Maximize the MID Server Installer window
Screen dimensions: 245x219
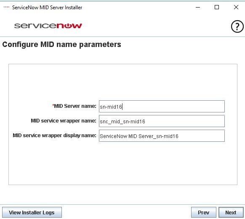217,7
